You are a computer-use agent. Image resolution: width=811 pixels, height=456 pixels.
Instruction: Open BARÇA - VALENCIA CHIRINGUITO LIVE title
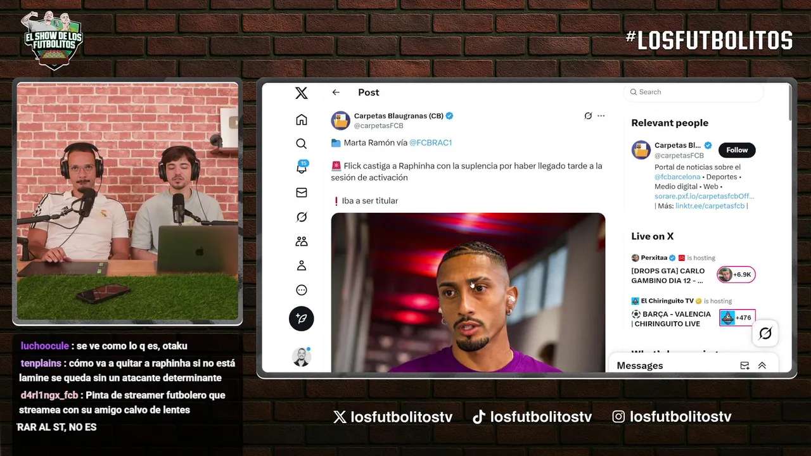pos(671,319)
